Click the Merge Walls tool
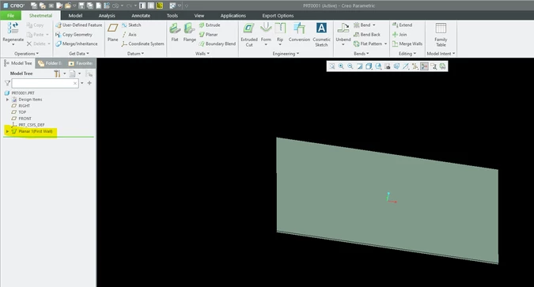534x287 pixels. click(407, 43)
